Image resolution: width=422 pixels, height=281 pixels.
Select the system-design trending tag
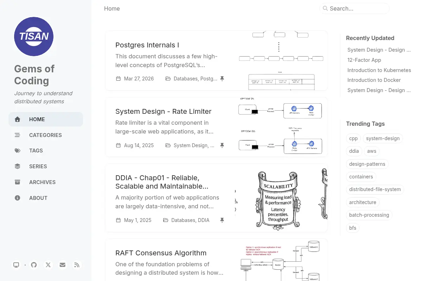point(383,138)
